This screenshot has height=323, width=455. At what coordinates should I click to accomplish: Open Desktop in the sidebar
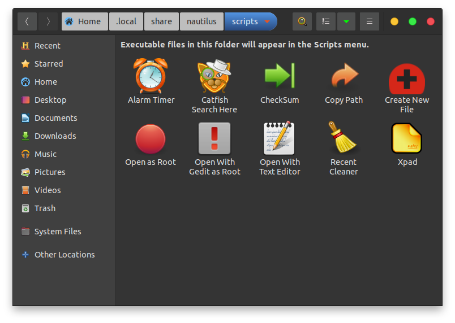click(64, 100)
